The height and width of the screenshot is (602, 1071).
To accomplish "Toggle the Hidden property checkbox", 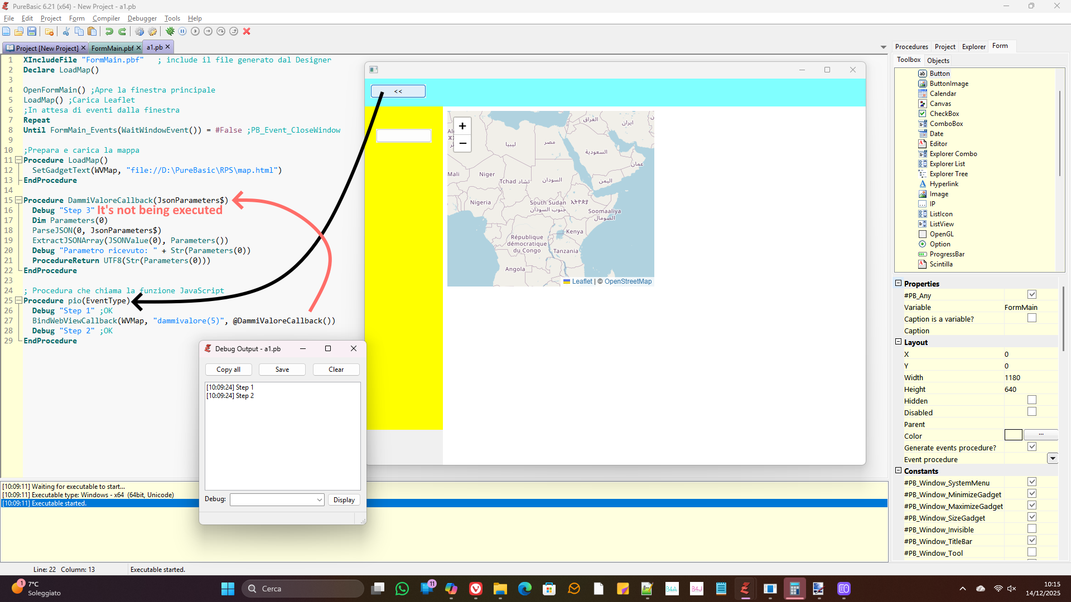I will (x=1031, y=400).
